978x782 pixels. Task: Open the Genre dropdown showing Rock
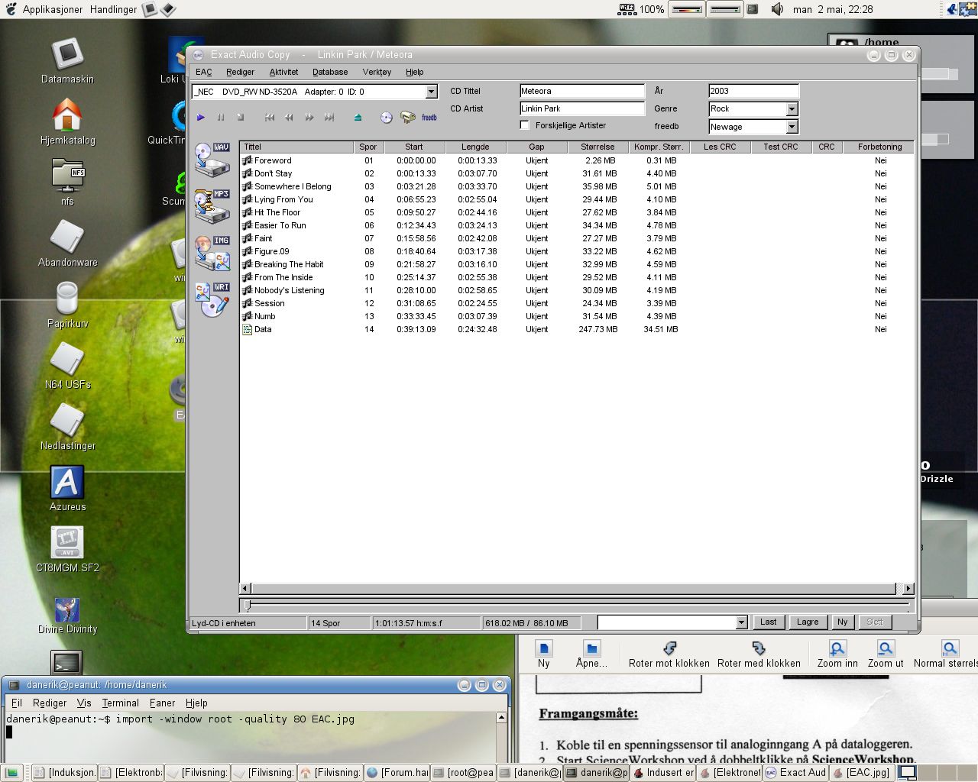(792, 109)
